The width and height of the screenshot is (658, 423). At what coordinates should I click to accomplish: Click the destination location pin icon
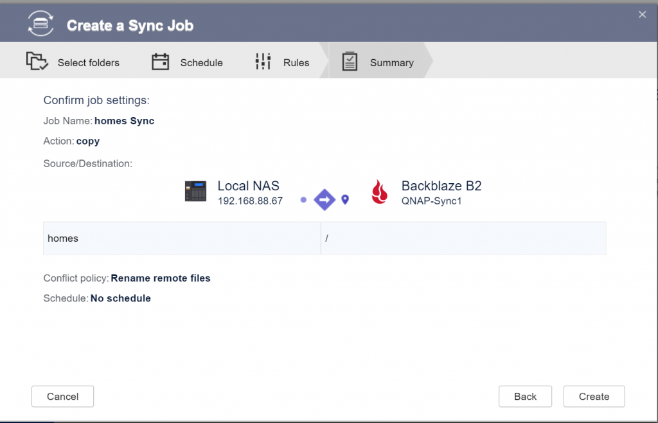coord(345,199)
